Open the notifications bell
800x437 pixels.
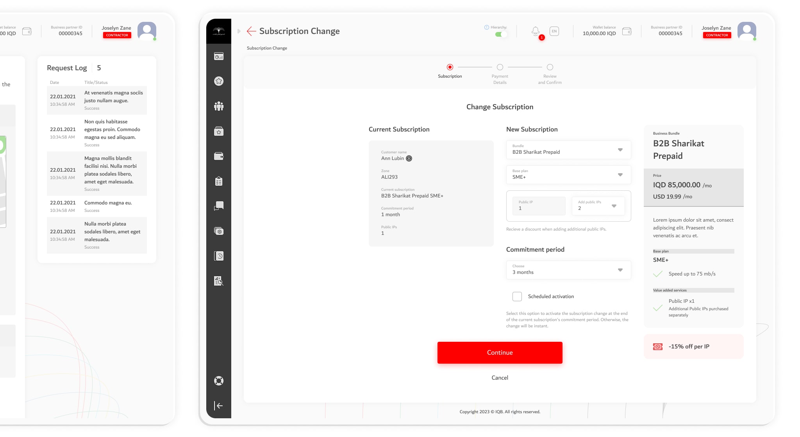tap(536, 31)
